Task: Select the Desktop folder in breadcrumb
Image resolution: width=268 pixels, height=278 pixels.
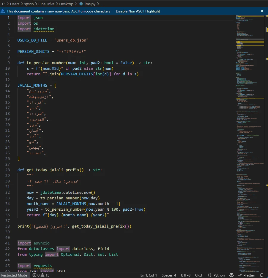Action: click(x=66, y=4)
